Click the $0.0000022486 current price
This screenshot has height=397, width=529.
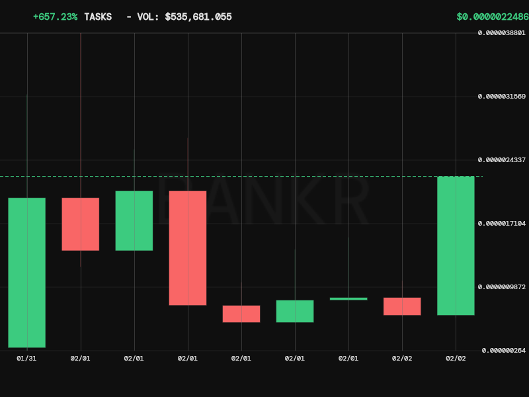(x=493, y=17)
